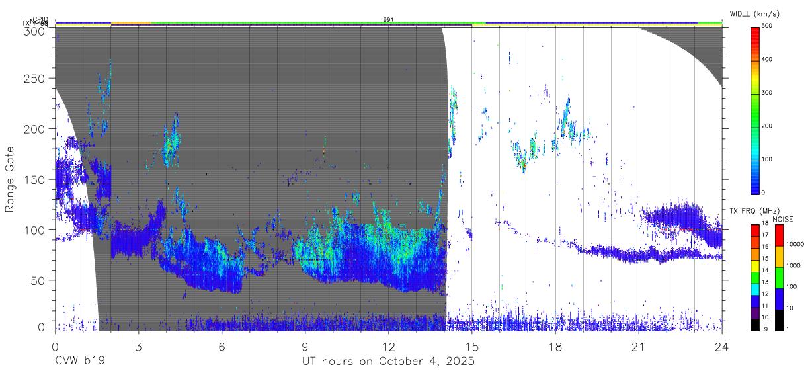Click the 100 tick on Range Gate axis
The width and height of the screenshot is (812, 375).
(x=35, y=229)
